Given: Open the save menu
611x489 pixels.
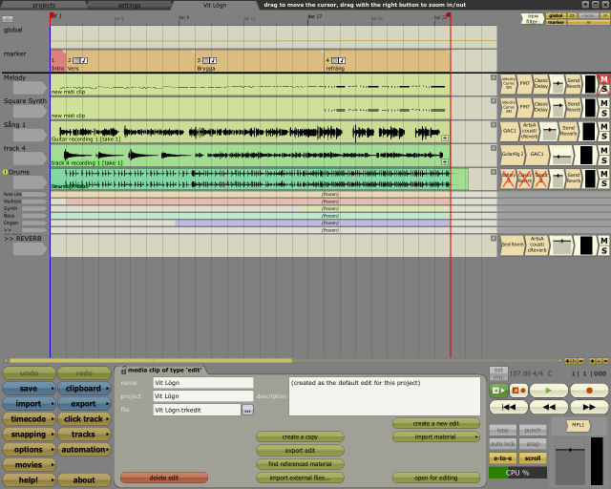Looking at the screenshot, I should click(x=30, y=389).
